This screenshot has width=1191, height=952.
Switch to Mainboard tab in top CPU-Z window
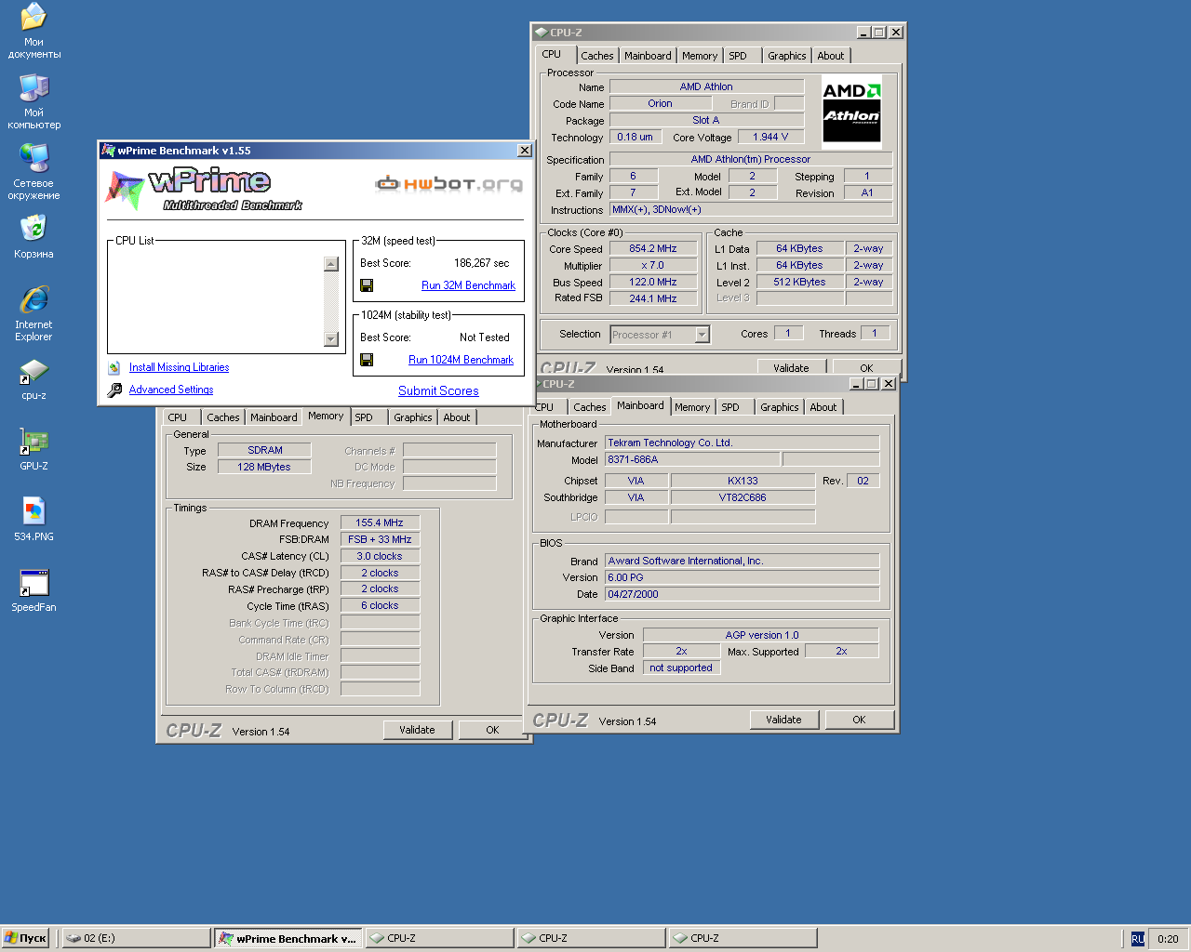648,56
